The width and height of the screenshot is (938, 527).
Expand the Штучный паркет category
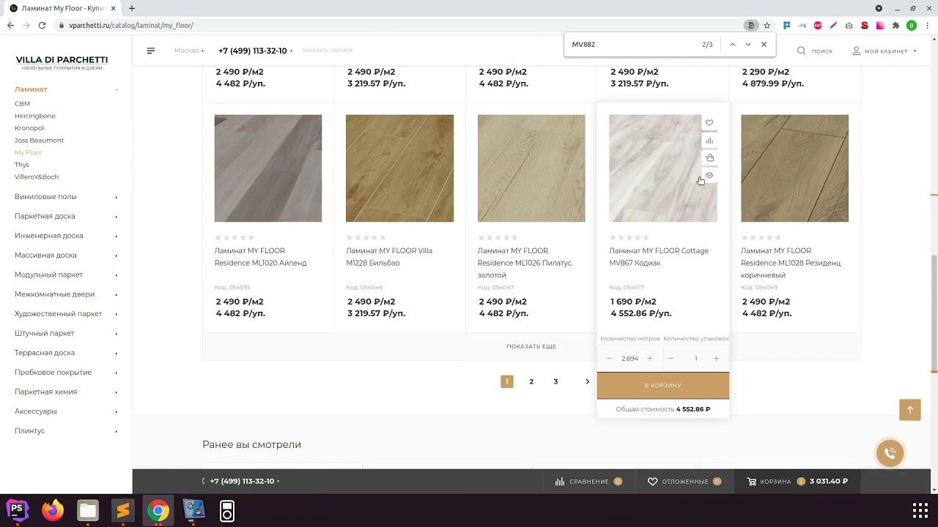coord(116,334)
